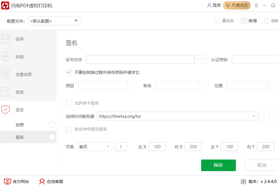Enable the 允许多个签名 checkbox
The height and width of the screenshot is (185, 278).
point(69,103)
